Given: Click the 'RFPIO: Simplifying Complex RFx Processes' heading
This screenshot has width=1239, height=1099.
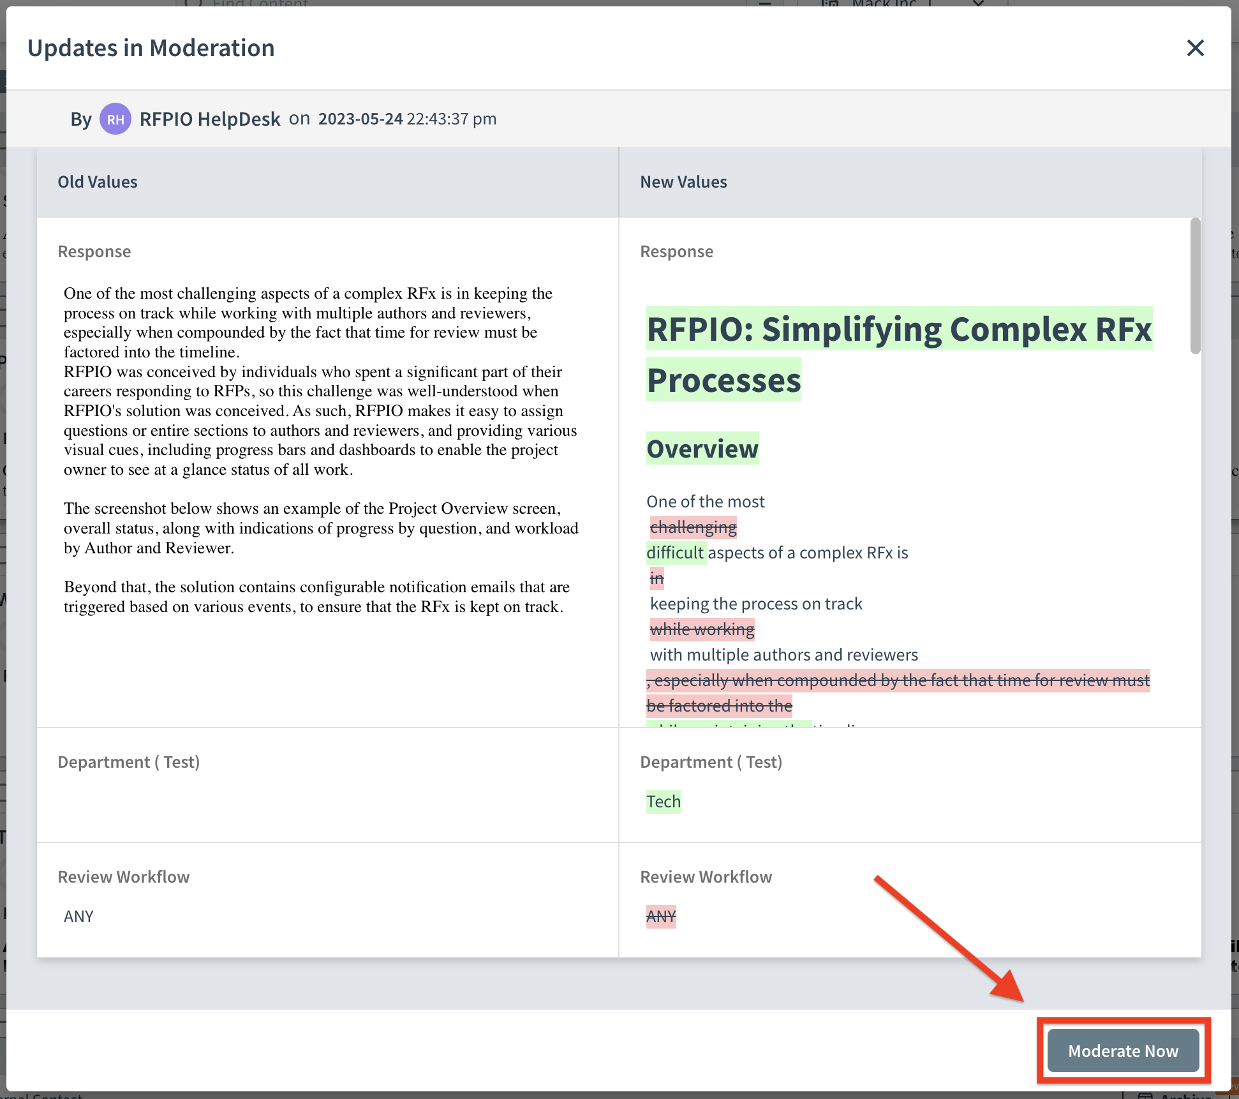Looking at the screenshot, I should 900,354.
